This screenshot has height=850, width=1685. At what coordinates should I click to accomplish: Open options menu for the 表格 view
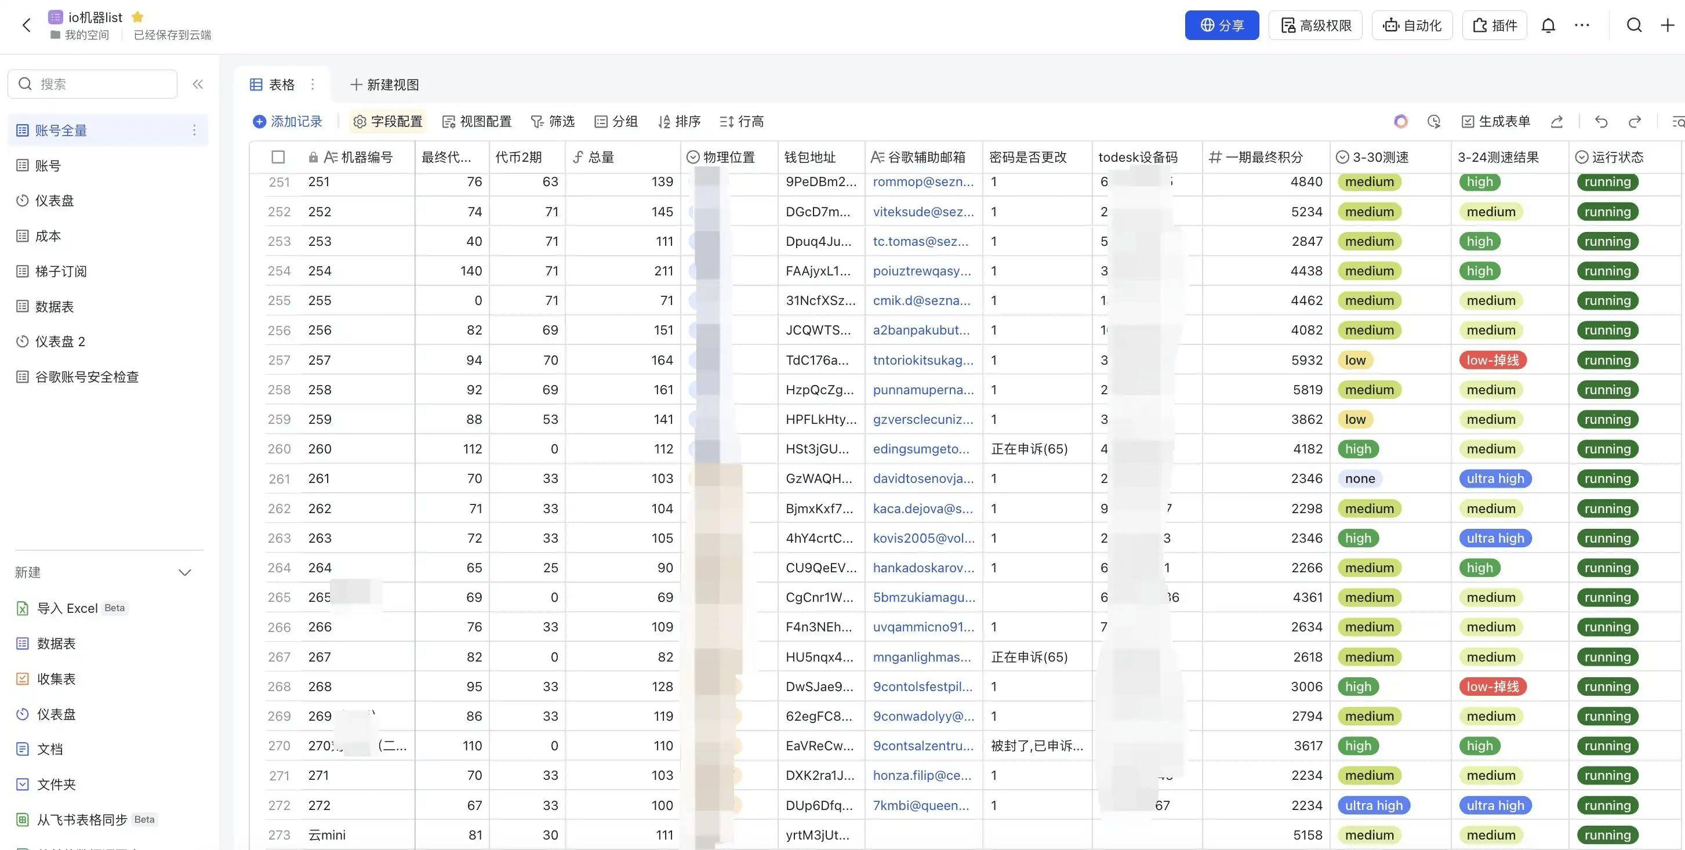coord(313,84)
